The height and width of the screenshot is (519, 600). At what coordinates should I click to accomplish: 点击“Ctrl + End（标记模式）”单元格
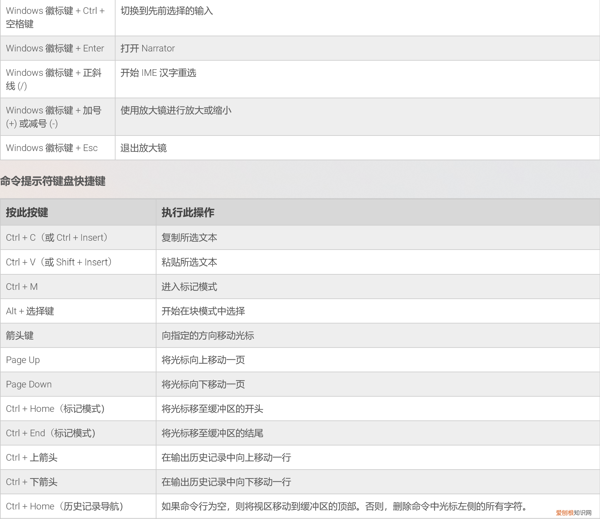click(x=51, y=433)
